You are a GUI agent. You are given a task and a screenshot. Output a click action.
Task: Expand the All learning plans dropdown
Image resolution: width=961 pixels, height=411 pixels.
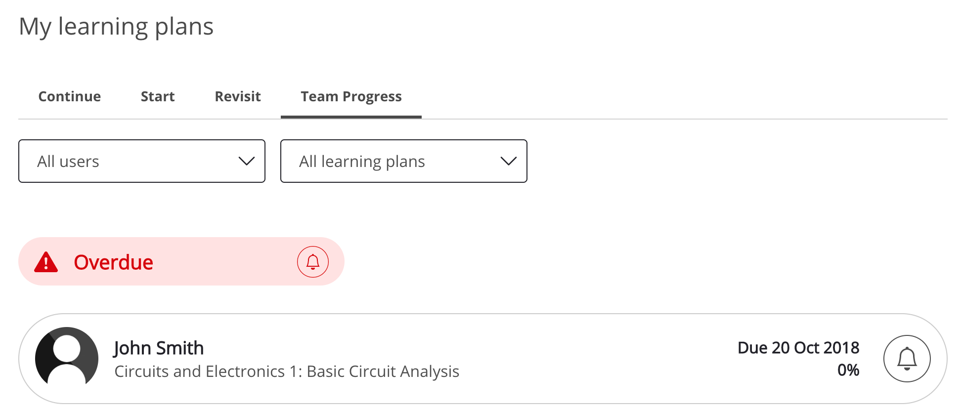pyautogui.click(x=403, y=161)
